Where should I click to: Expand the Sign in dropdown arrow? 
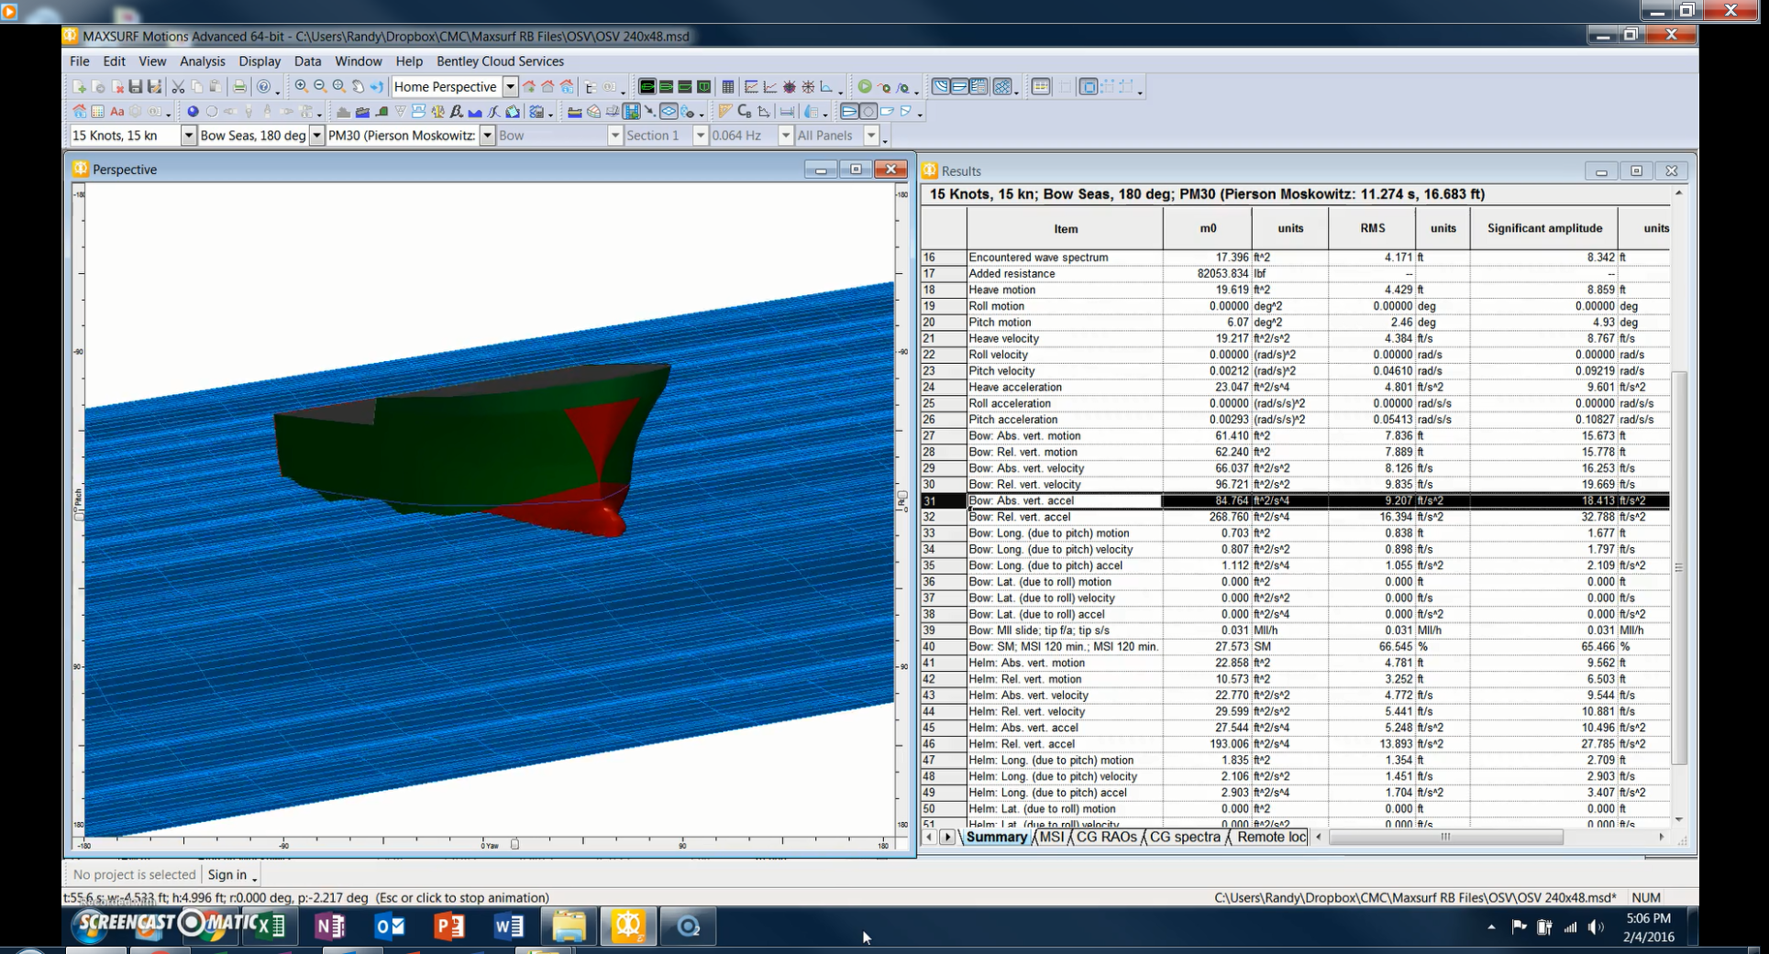click(x=254, y=877)
